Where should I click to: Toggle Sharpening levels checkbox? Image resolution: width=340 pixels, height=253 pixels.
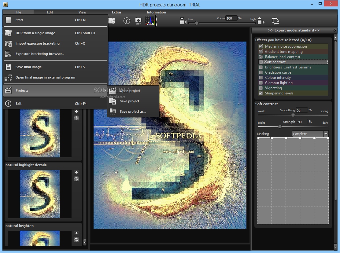point(261,93)
